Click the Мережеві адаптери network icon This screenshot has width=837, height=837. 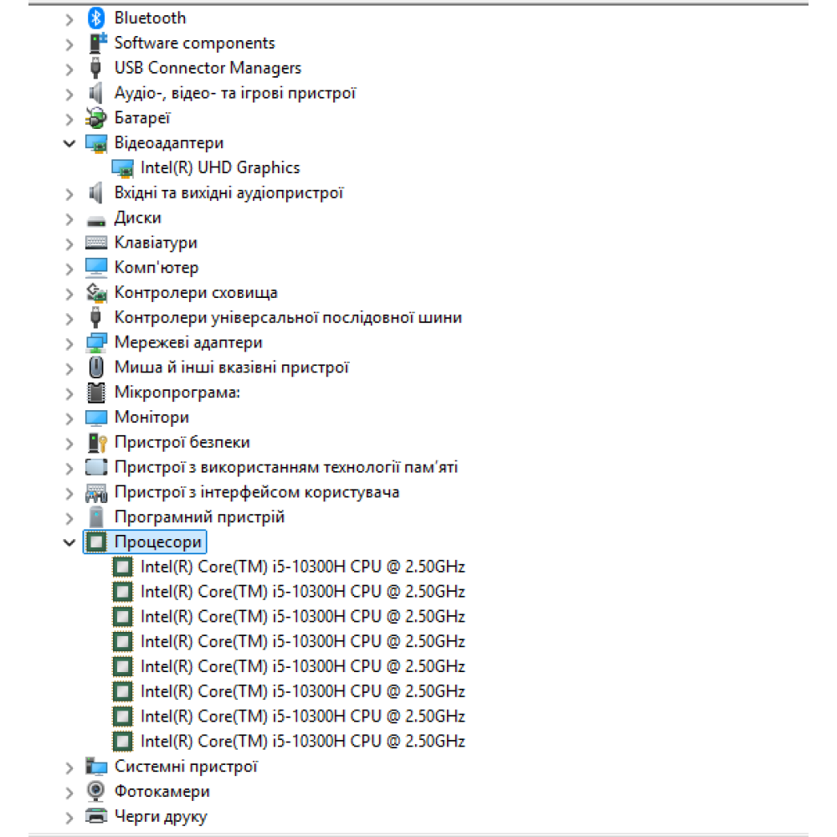click(x=97, y=342)
